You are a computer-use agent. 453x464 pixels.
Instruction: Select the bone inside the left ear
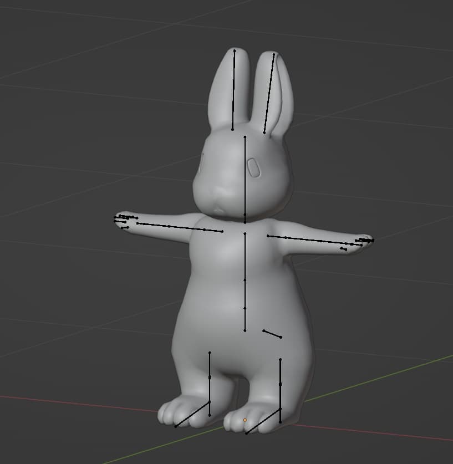(x=233, y=90)
